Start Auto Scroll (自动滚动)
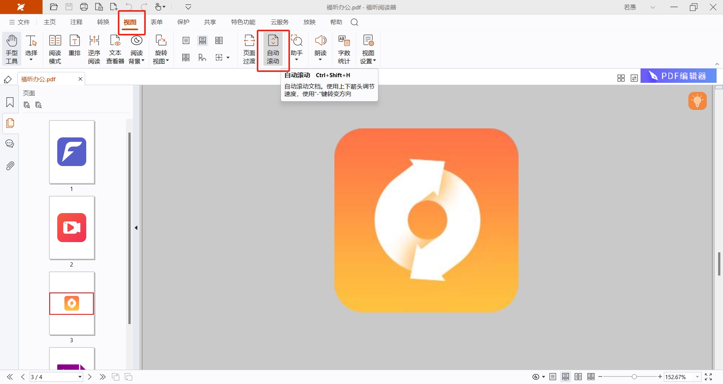The height and width of the screenshot is (384, 723). 273,49
